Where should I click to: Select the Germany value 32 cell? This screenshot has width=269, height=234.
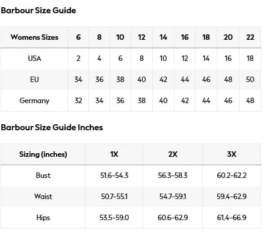pos(78,101)
